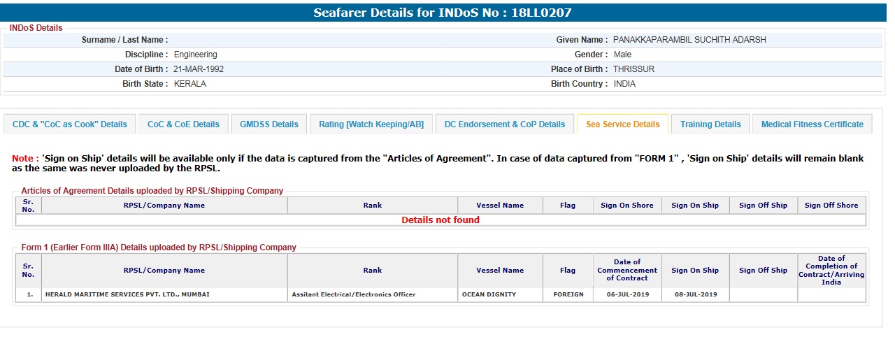Go to DC Endorsement & CoP Details tab
Image resolution: width=895 pixels, height=344 pixels.
504,124
